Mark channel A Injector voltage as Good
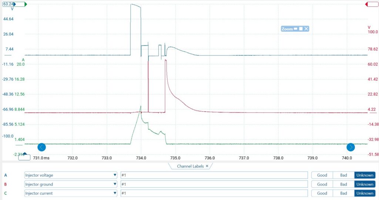379x200 pixels. click(322, 175)
